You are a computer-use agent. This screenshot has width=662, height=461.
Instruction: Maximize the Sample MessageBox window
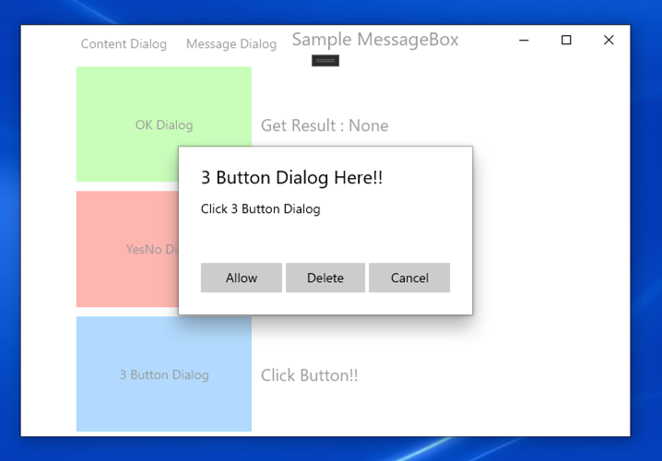click(566, 40)
